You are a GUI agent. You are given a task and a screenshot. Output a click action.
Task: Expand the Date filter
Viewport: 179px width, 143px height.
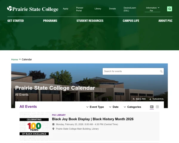(114, 107)
